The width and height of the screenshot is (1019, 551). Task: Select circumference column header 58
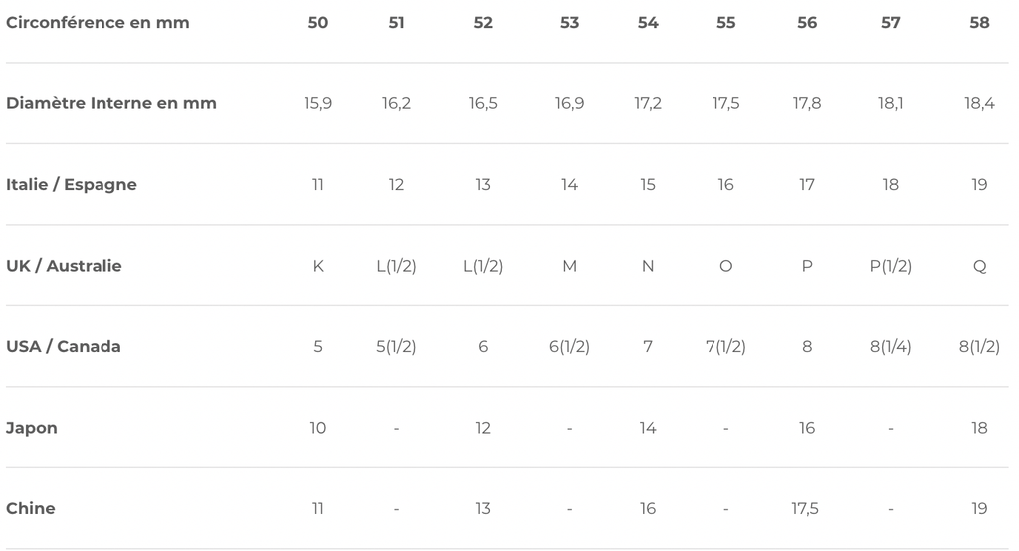tap(979, 23)
